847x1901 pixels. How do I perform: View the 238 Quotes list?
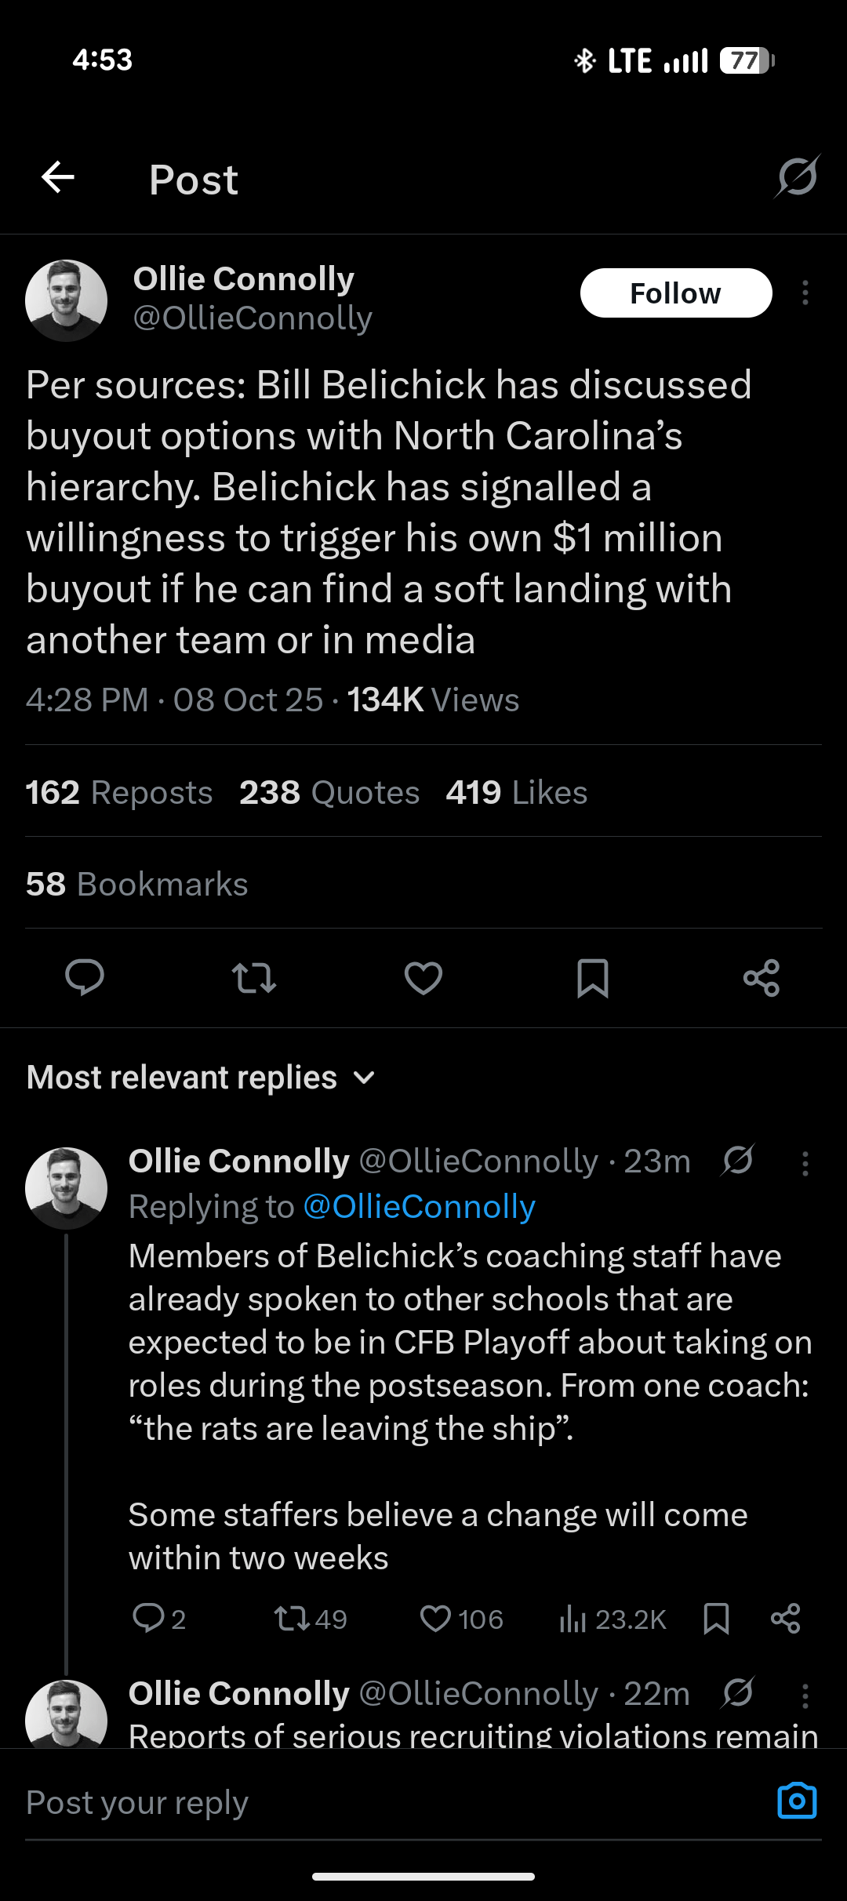point(329,793)
